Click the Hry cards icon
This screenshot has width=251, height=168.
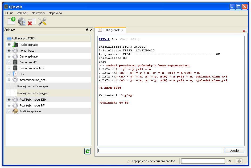15,74
